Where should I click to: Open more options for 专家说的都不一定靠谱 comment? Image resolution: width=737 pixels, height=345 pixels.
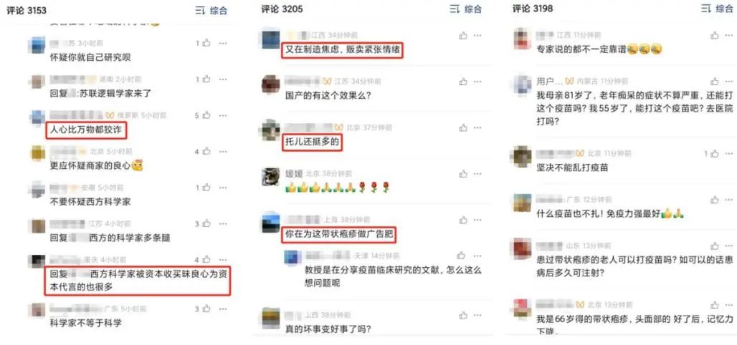pyautogui.click(x=728, y=35)
